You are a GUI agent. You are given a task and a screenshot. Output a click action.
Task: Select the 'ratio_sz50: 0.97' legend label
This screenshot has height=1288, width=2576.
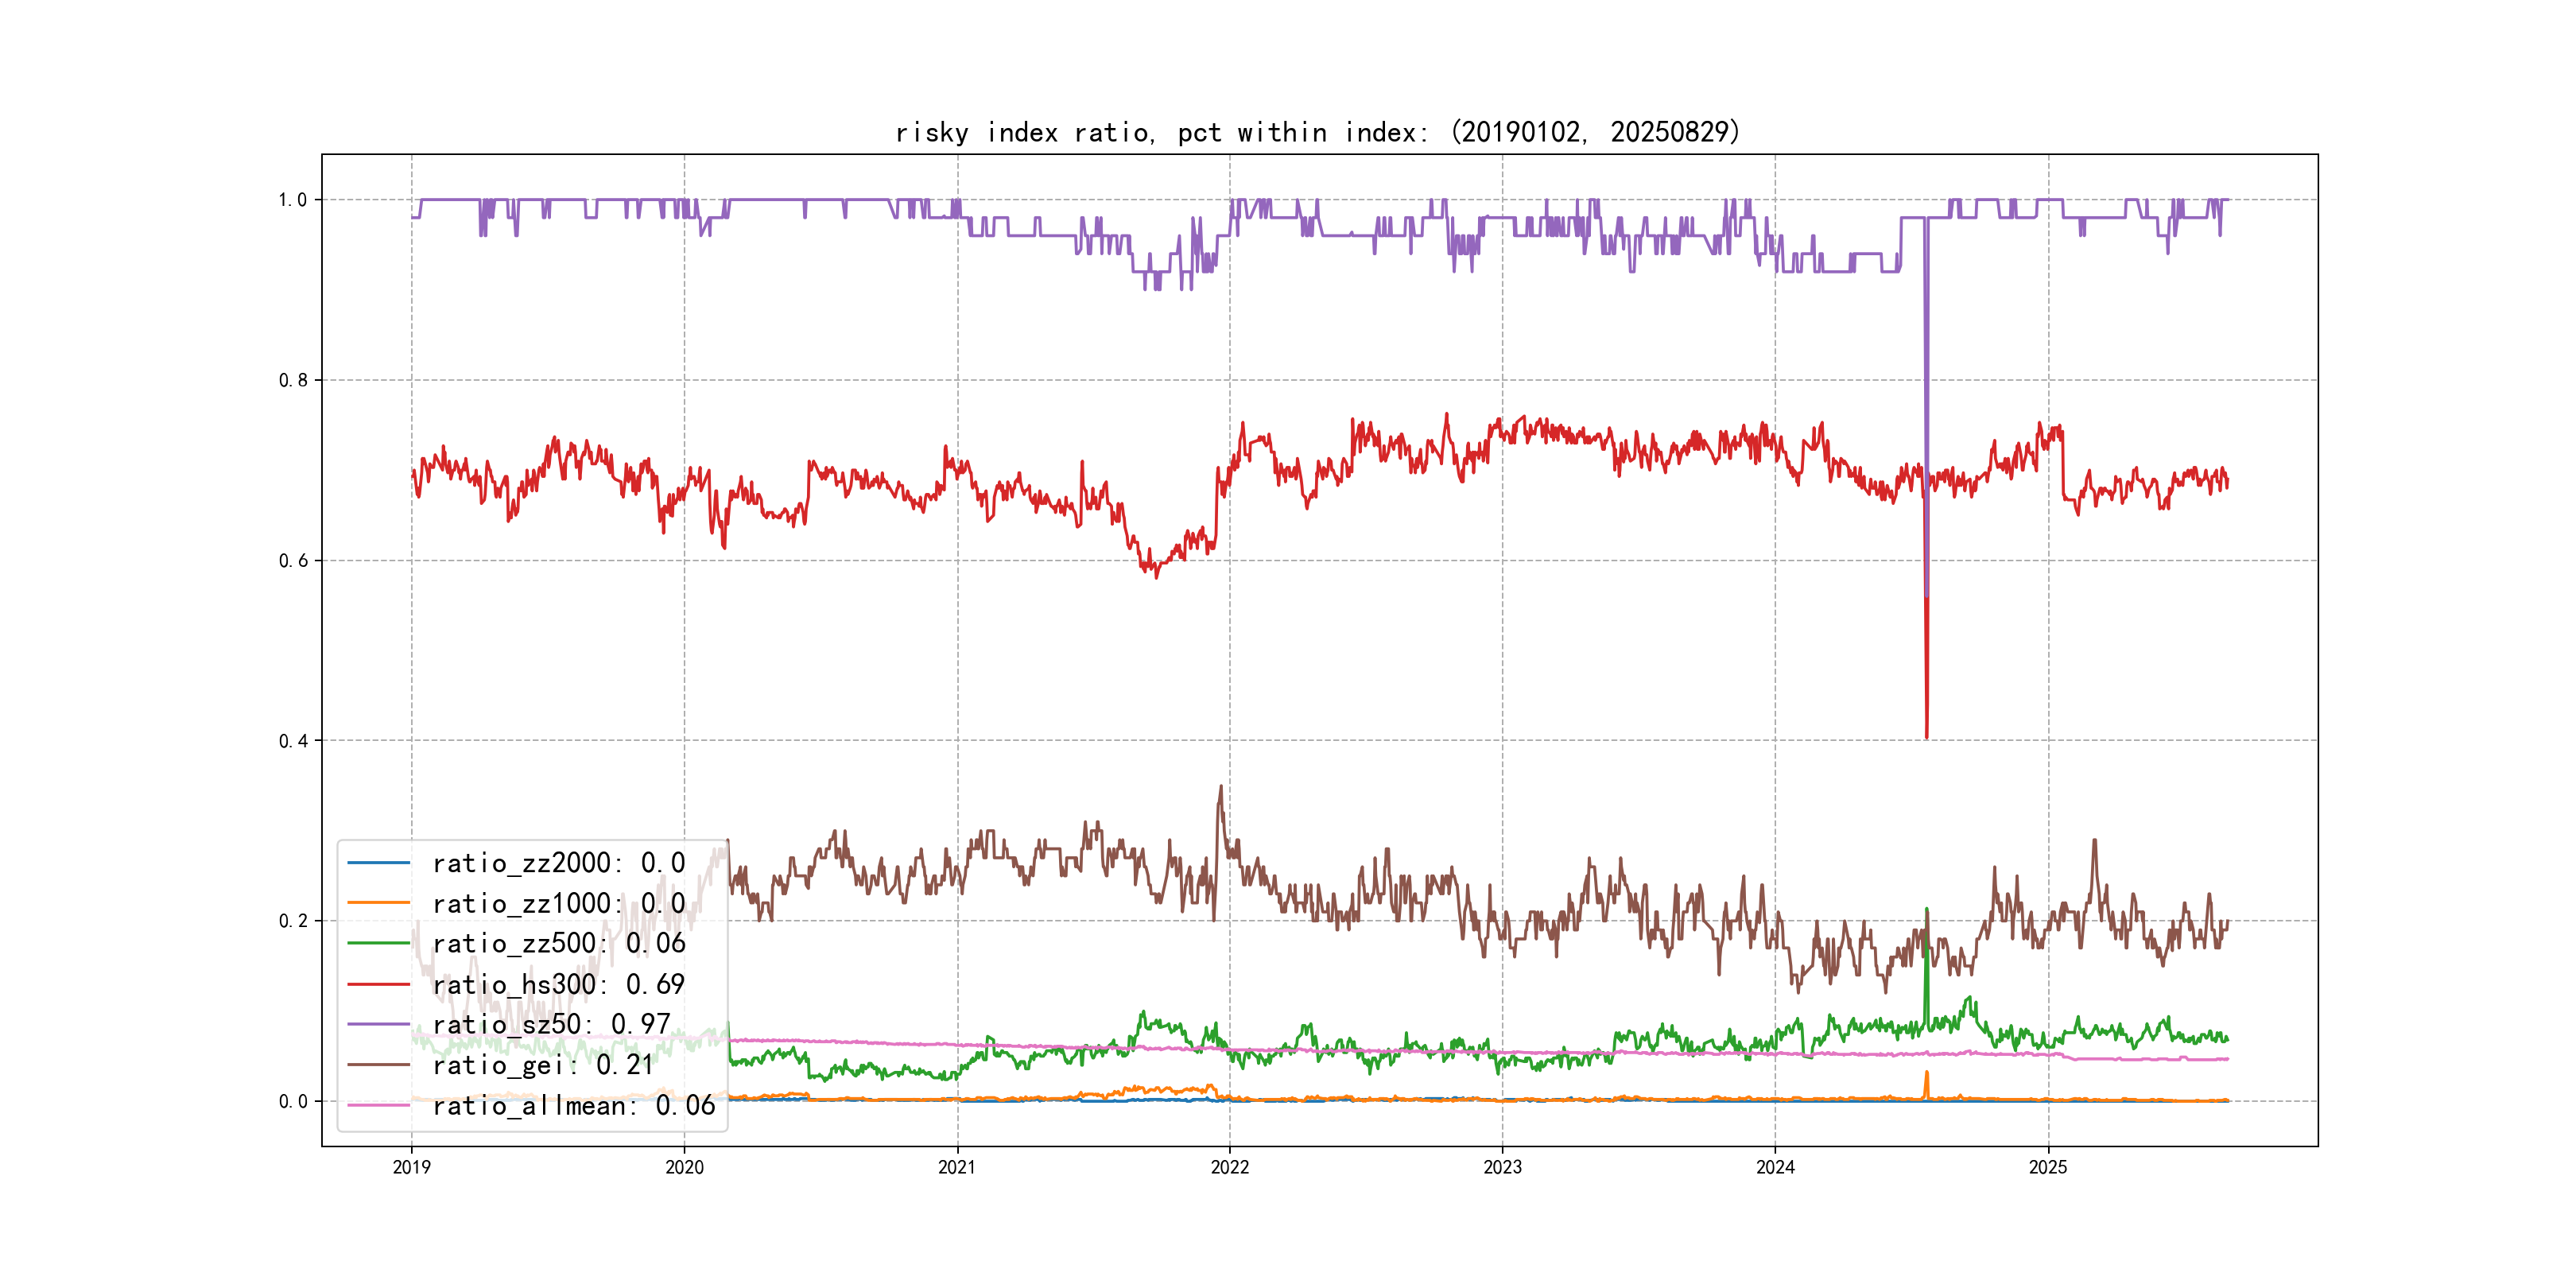pos(551,1024)
